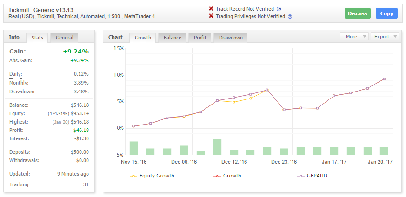Viewport: 406px width, 197px height.
Task: Click the 'Nov 15, '16' axis label
Action: [134, 162]
